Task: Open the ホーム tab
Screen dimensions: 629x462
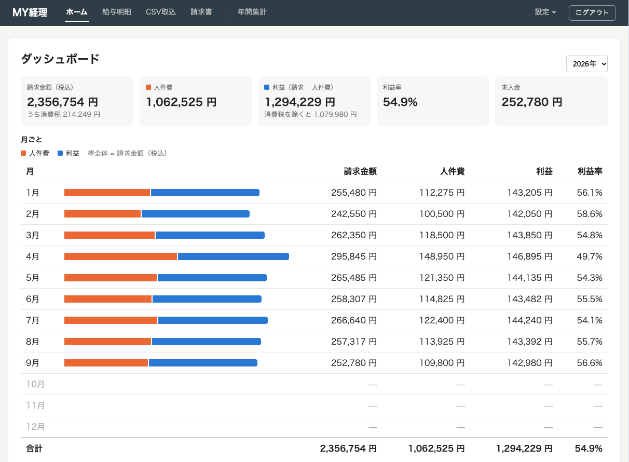Action: tap(77, 12)
